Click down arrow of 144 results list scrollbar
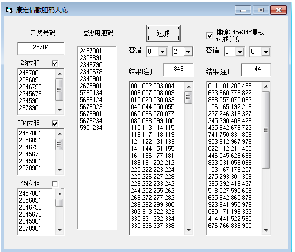The image size is (295, 252). click(266, 230)
